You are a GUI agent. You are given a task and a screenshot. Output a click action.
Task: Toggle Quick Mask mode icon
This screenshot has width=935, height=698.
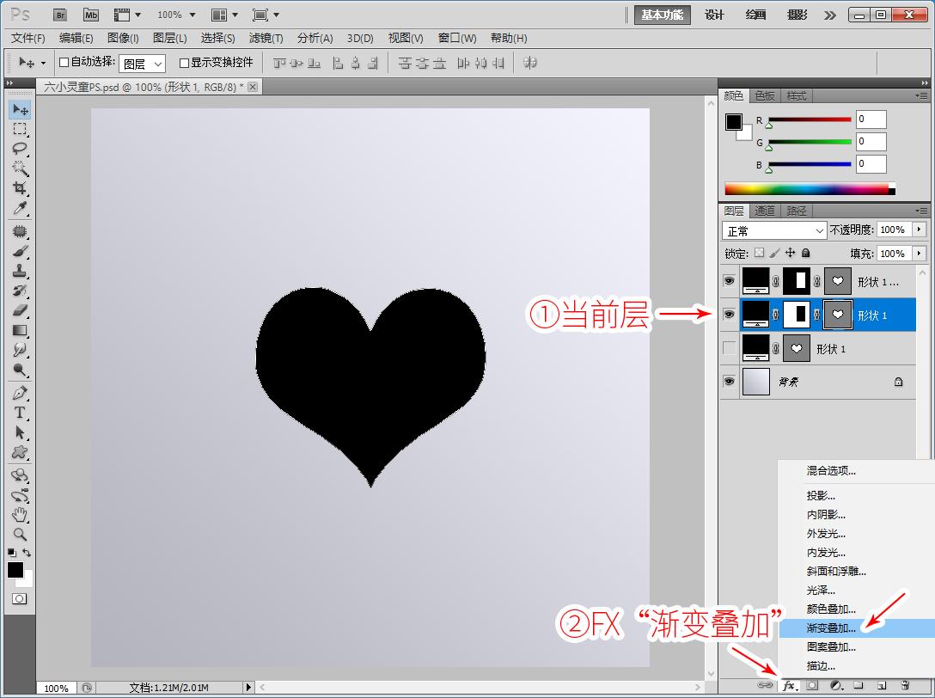(20, 599)
